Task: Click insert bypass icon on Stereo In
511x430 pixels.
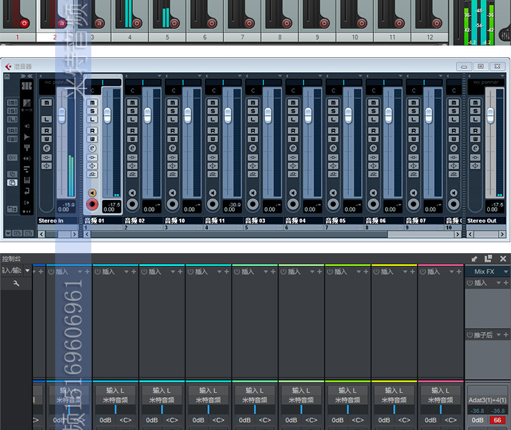Action: [x=46, y=158]
